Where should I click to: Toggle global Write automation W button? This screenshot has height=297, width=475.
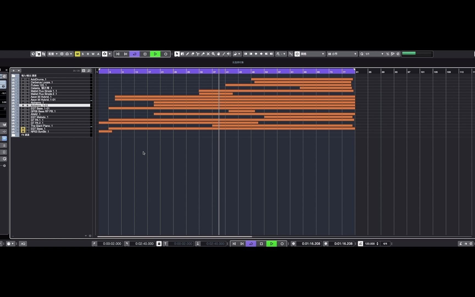coord(93,54)
